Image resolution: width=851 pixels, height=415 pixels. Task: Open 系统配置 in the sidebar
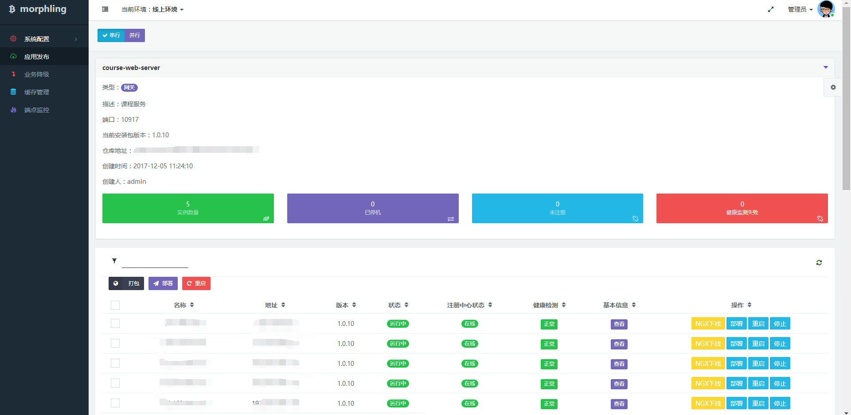(x=44, y=39)
